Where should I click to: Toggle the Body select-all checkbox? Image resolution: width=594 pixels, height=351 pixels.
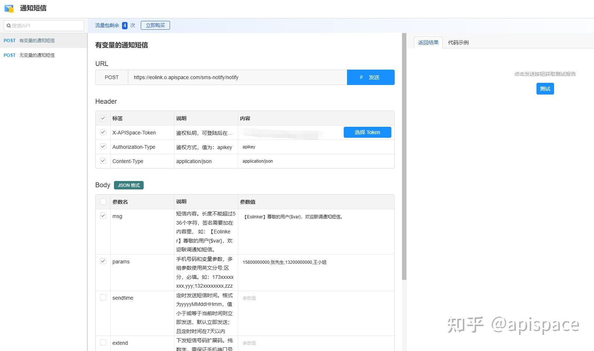point(103,202)
